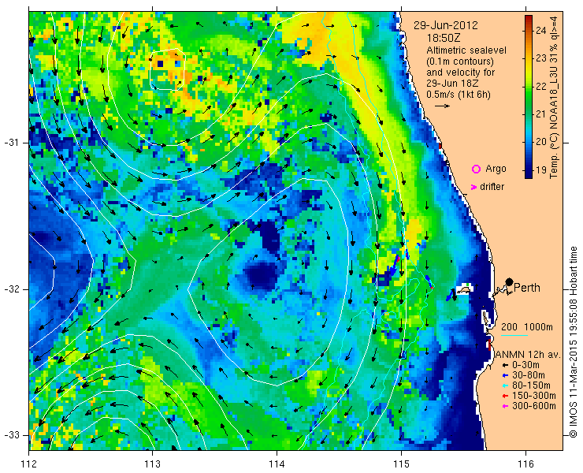Click the '0.5m/s (1kt 6h)' text
Image resolution: width=583 pixels, height=473 pixels.
[x=459, y=95]
